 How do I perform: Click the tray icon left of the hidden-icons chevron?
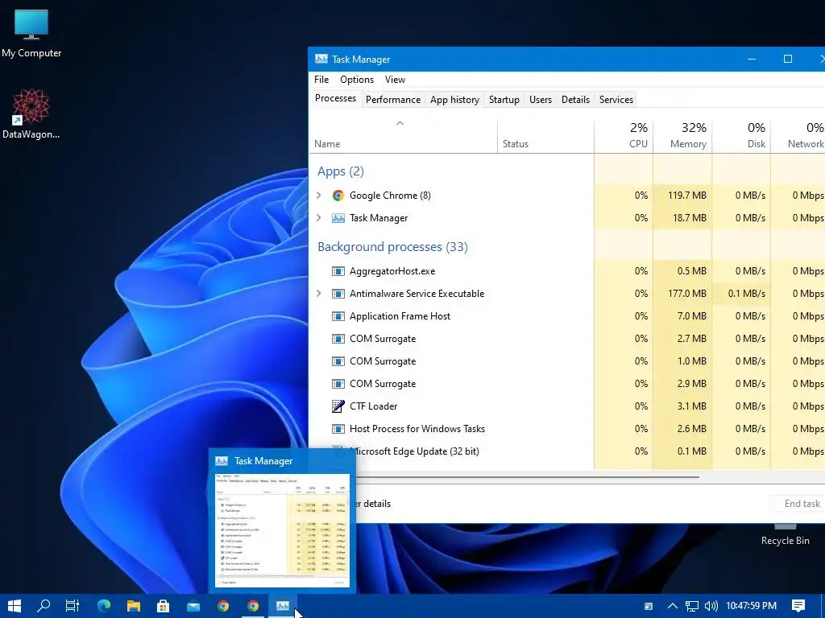coord(649,607)
